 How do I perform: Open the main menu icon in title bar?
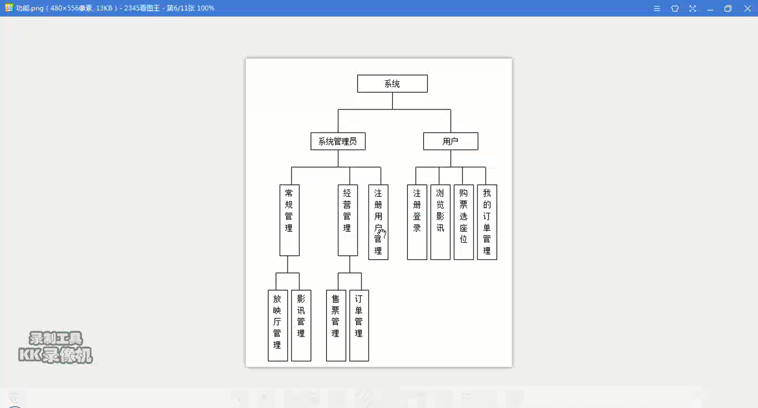tap(657, 8)
